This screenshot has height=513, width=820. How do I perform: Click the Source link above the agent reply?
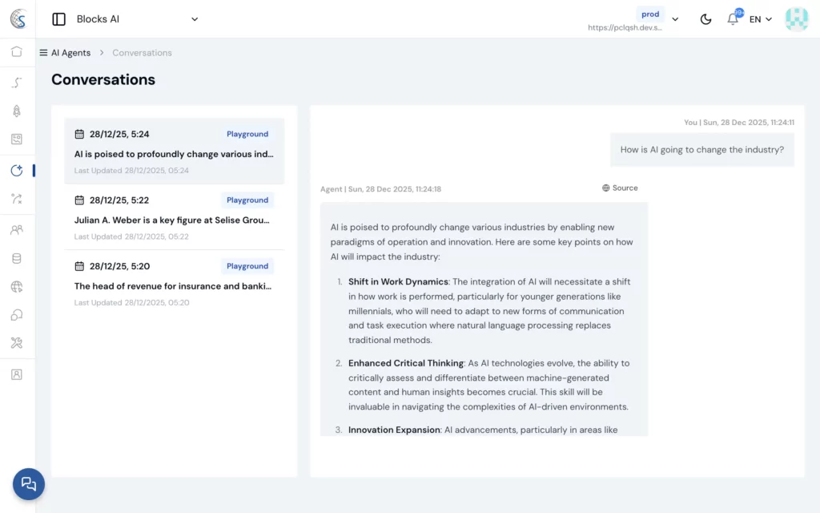point(620,188)
